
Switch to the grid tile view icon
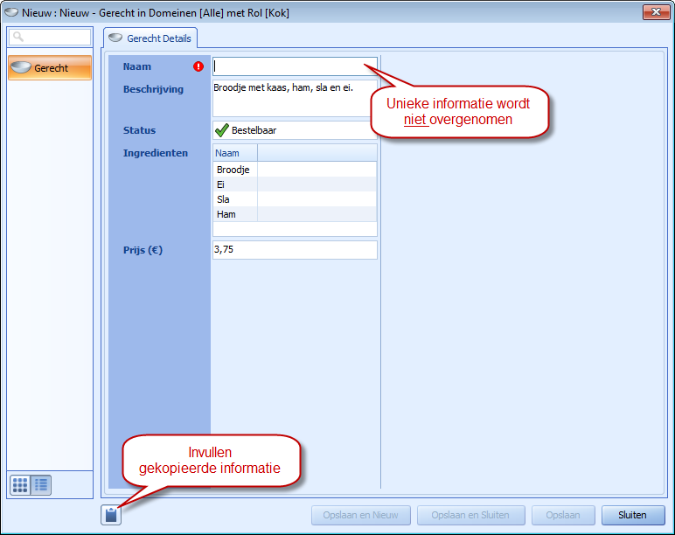[20, 485]
